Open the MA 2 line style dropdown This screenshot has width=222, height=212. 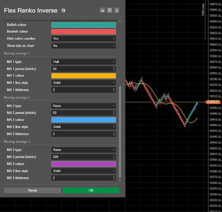84,127
